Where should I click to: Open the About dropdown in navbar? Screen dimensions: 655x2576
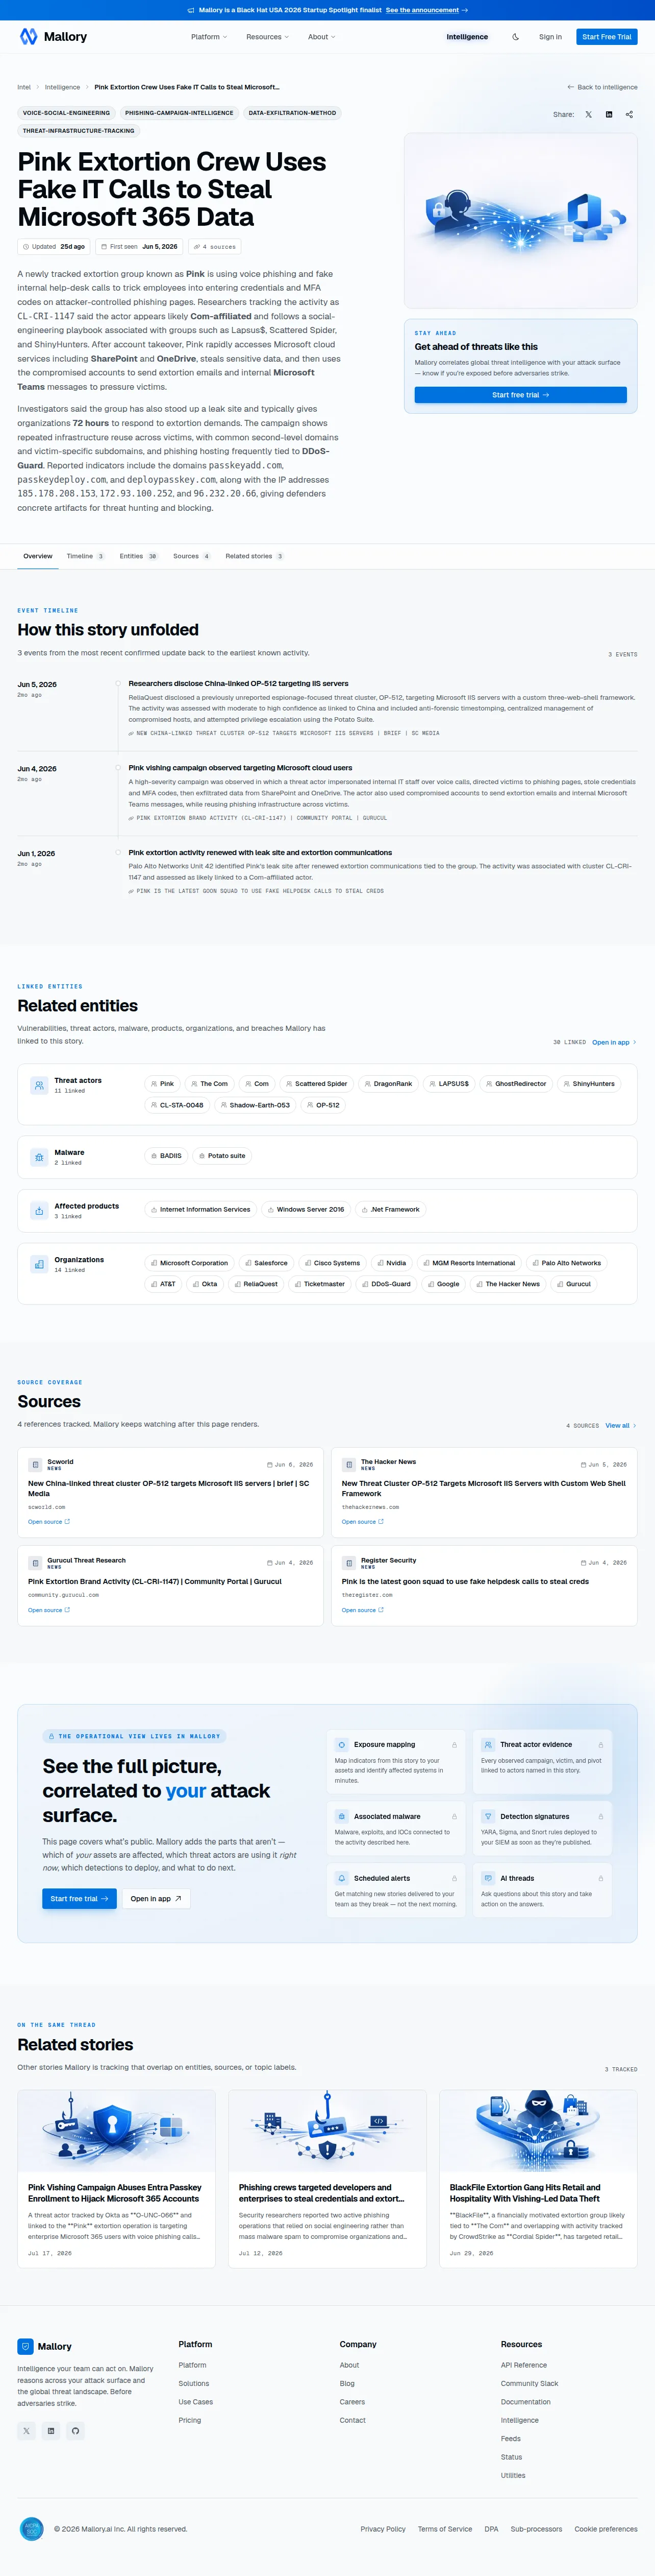point(321,37)
